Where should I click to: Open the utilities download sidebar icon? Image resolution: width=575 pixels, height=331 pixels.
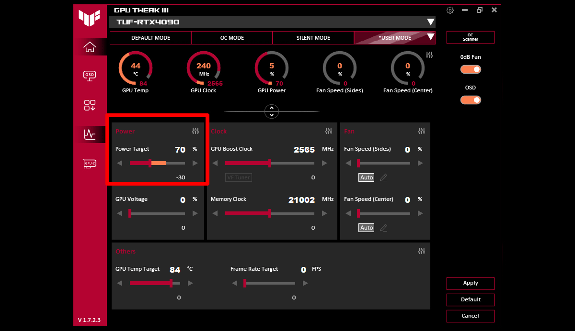point(90,105)
